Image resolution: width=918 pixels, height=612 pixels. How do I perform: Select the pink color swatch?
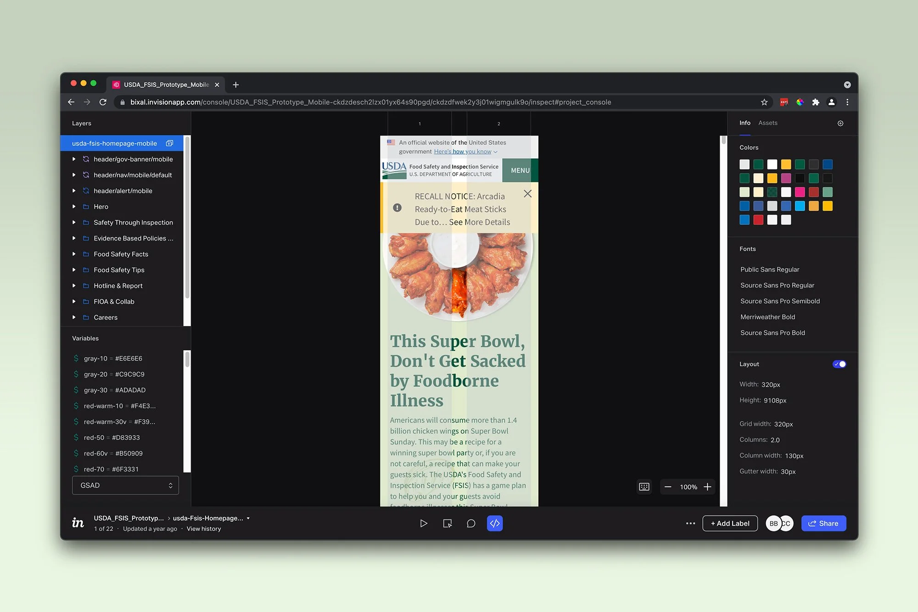pyautogui.click(x=800, y=192)
